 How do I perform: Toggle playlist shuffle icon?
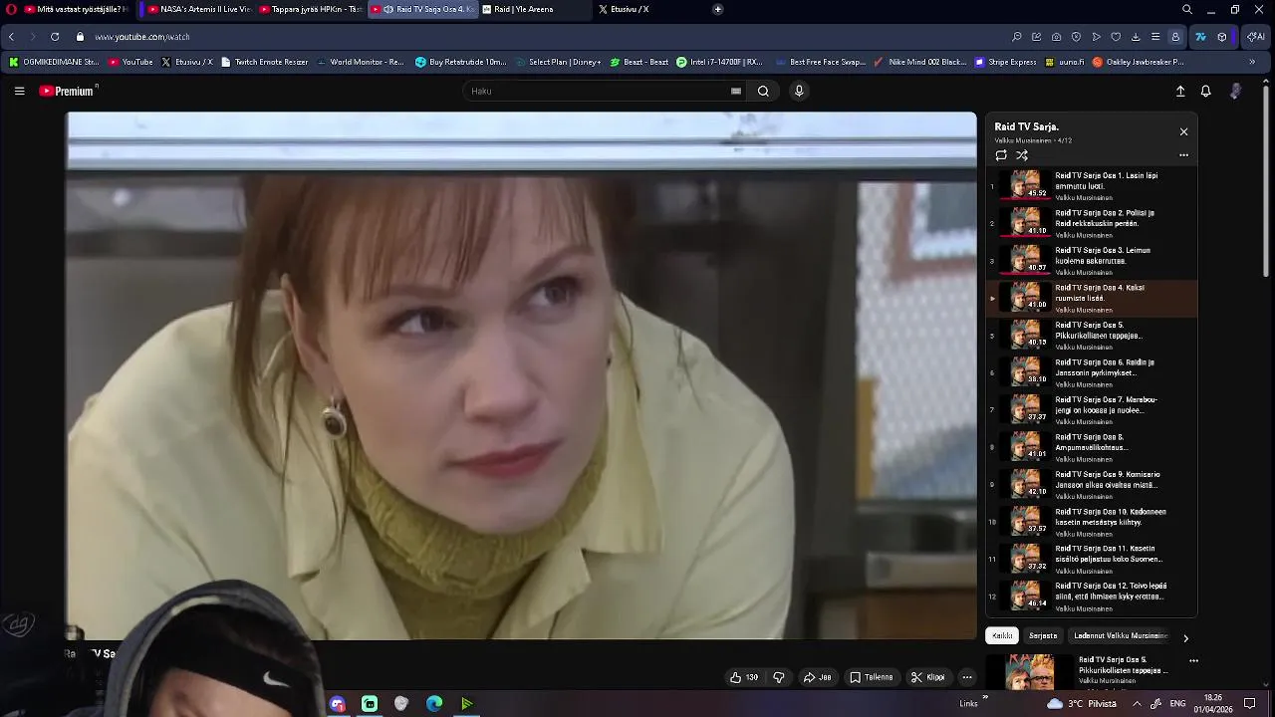(x=1022, y=155)
